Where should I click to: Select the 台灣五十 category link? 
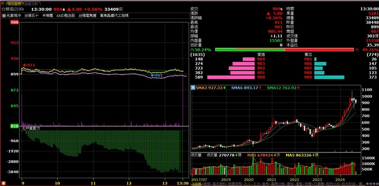[x=32, y=16]
